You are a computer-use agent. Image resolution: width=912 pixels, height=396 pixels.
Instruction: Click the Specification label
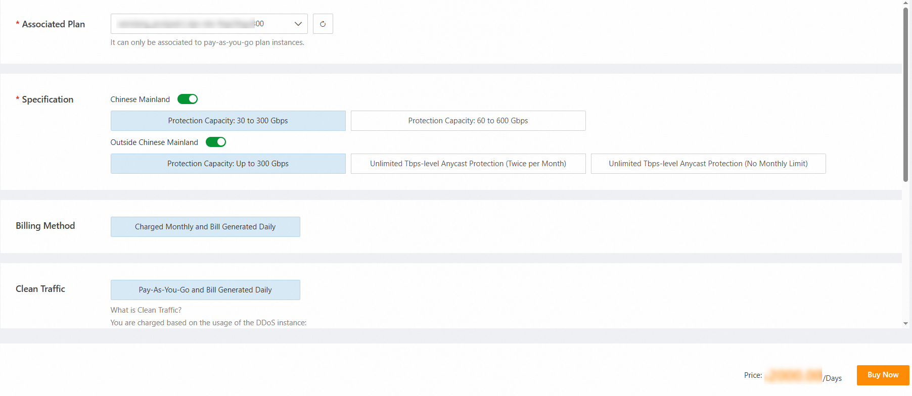[48, 100]
